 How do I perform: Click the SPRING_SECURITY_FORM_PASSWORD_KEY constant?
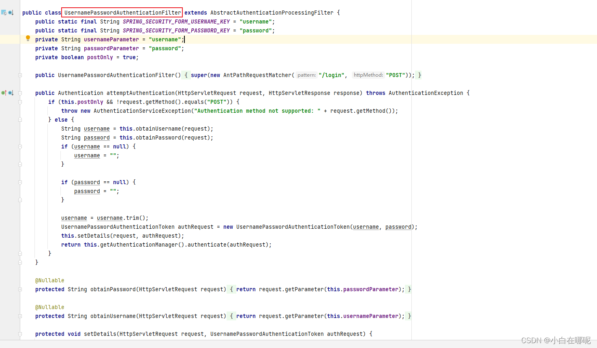pos(176,30)
